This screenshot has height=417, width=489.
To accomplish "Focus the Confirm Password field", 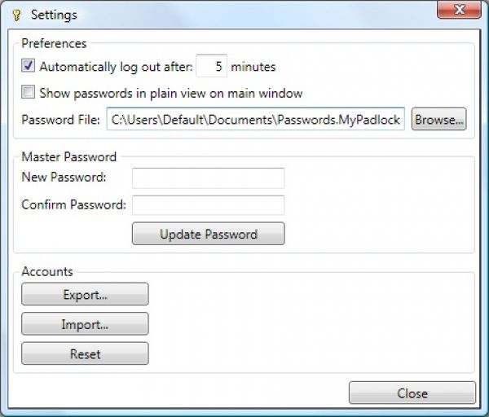I will point(208,204).
